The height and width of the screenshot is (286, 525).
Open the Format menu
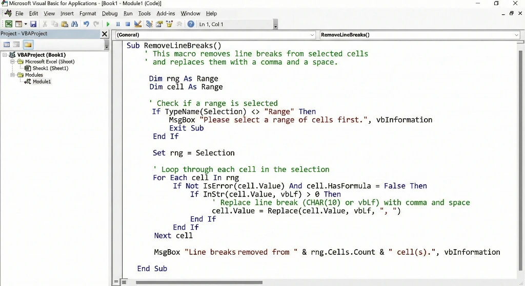pos(88,13)
